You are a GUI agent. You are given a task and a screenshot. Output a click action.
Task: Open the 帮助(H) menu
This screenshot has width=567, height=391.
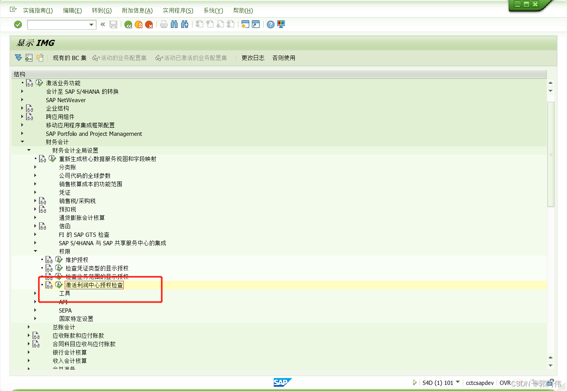point(243,10)
